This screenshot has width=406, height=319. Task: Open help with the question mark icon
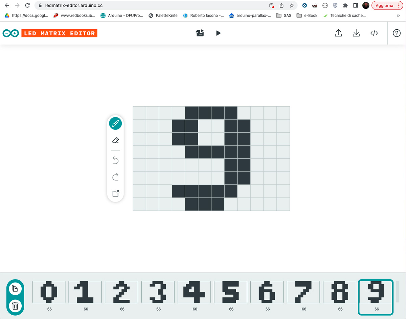pyautogui.click(x=397, y=33)
